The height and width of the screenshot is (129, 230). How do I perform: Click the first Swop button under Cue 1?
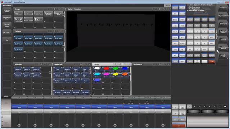point(19,107)
